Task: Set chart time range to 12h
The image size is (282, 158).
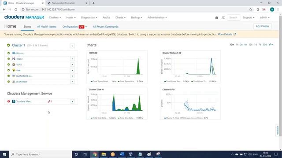Action: coord(251,44)
